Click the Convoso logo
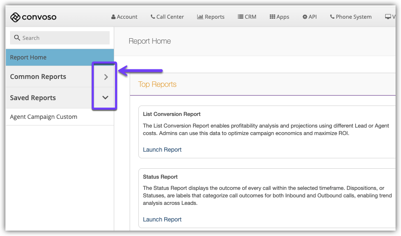The height and width of the screenshot is (236, 401). [x=33, y=17]
